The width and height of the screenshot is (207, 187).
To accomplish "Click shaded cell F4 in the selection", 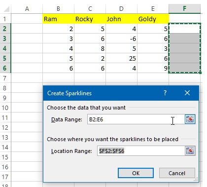I will tap(184, 48).
